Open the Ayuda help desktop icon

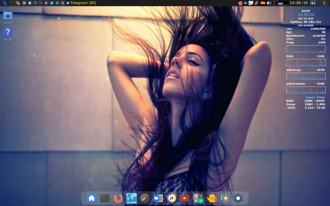tap(8, 34)
